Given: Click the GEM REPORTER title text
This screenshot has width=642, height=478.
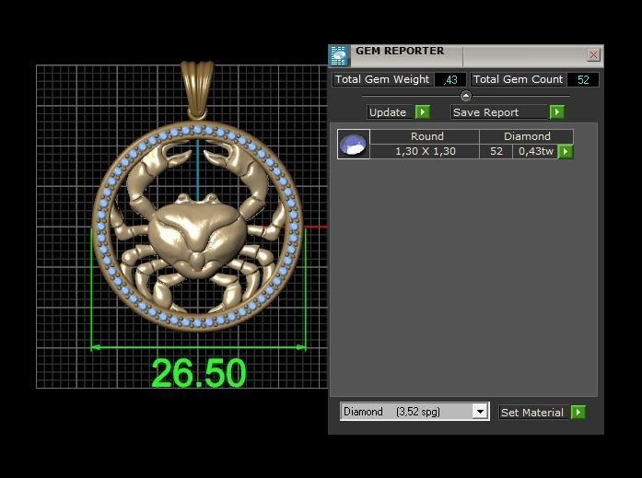Looking at the screenshot, I should 400,52.
